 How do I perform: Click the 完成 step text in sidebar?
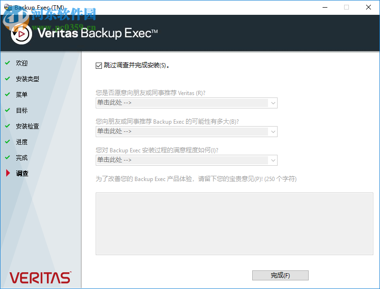pyautogui.click(x=22, y=158)
